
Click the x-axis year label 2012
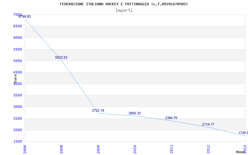(208, 149)
